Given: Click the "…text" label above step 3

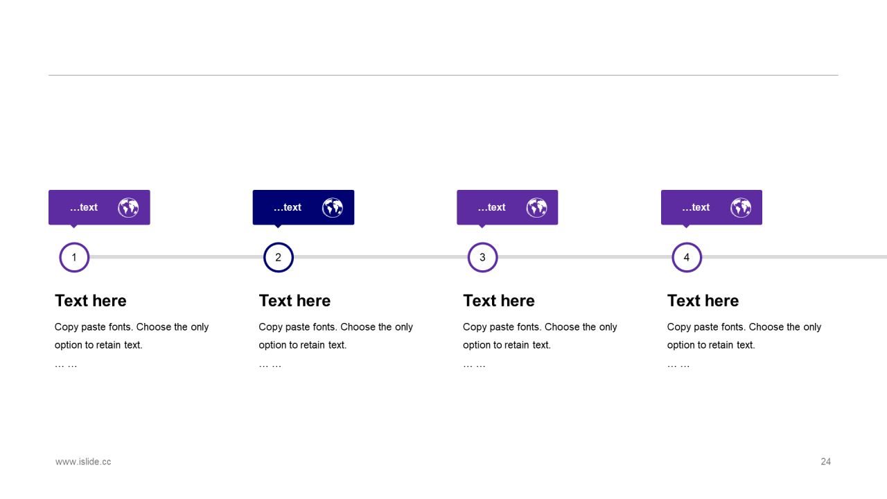Looking at the screenshot, I should pos(492,207).
